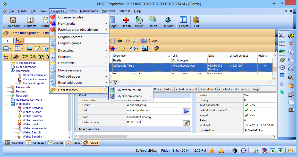Click the Image Yes checkmark
The height and width of the screenshot is (157, 298).
[x=246, y=115]
